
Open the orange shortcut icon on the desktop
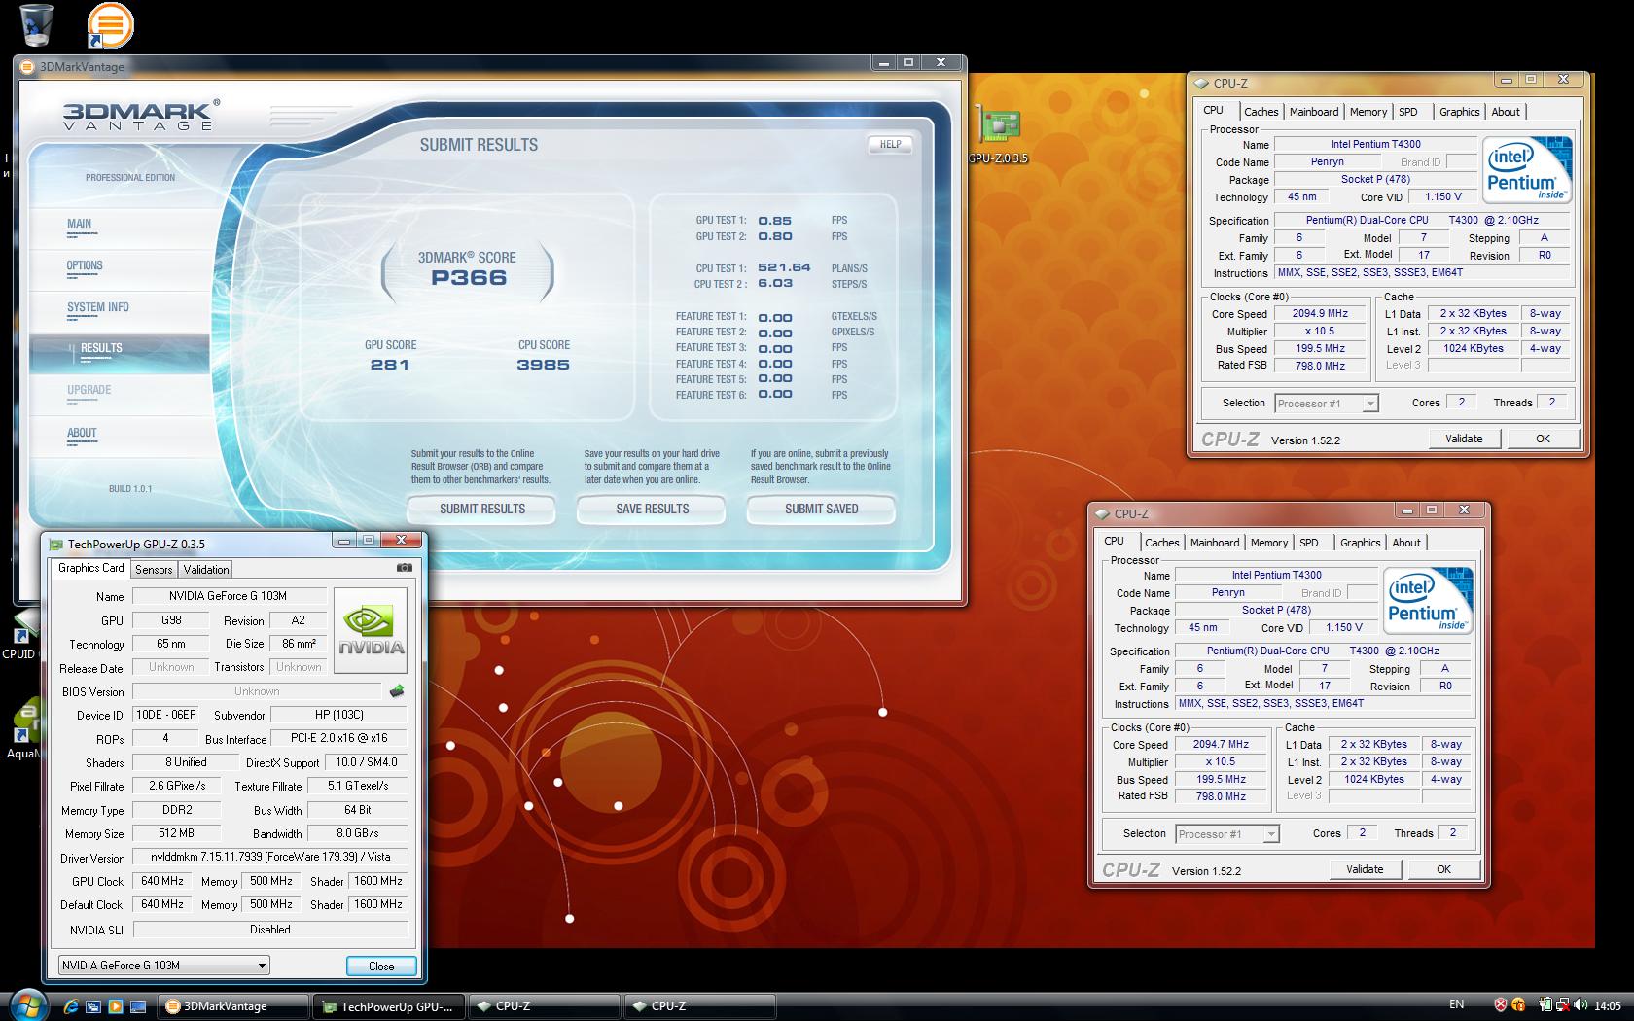[110, 25]
